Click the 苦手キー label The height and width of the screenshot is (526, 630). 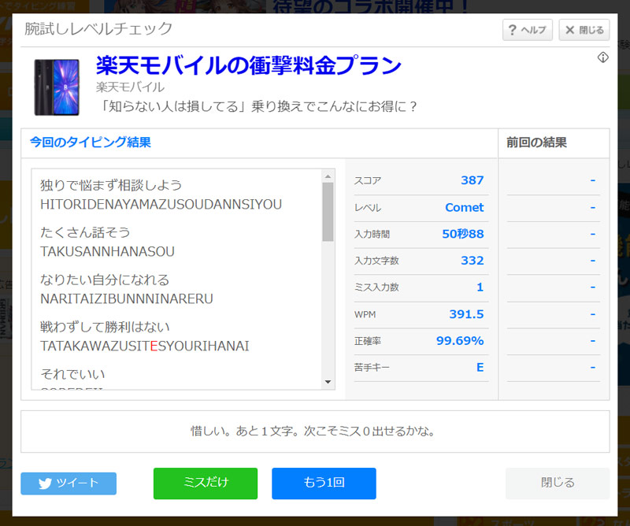pos(372,368)
